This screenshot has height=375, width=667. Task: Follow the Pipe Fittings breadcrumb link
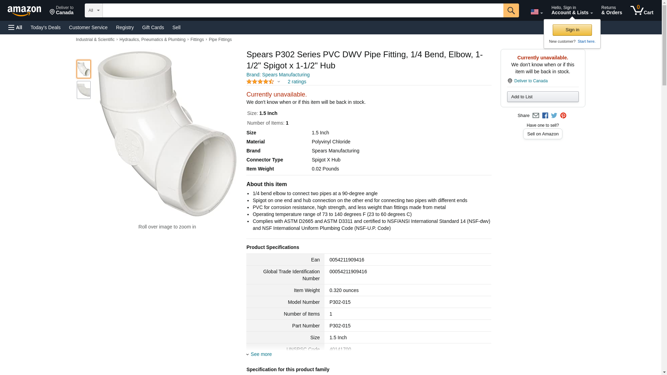pos(220,40)
